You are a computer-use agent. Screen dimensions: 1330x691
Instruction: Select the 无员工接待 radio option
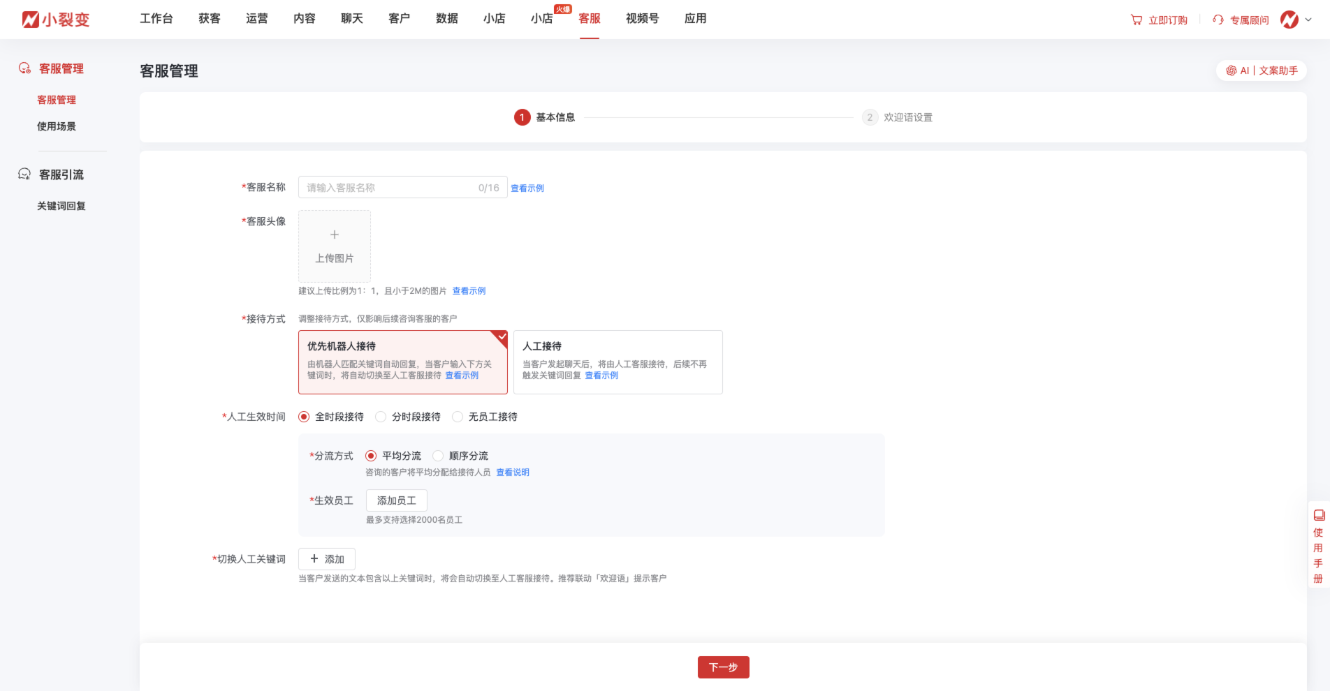[x=458, y=417]
